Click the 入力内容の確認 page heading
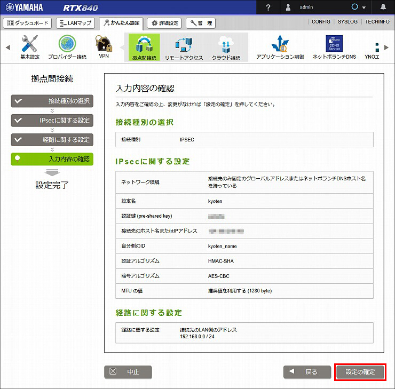Viewport: 395px width, 389px height. pyautogui.click(x=145, y=89)
